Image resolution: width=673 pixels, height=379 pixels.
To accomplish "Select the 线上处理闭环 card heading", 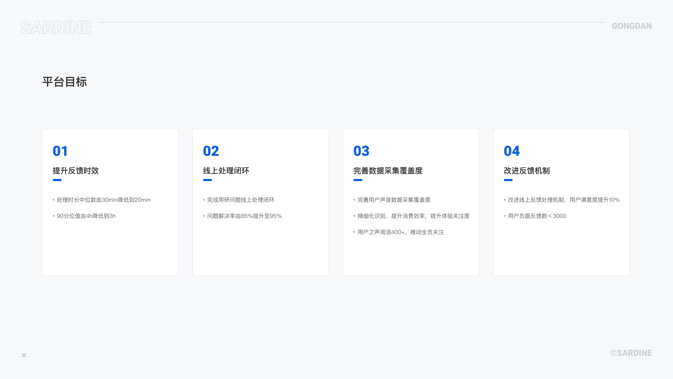I will 226,171.
